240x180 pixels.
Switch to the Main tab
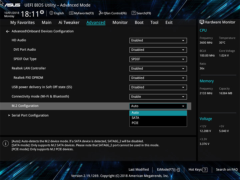point(47,23)
